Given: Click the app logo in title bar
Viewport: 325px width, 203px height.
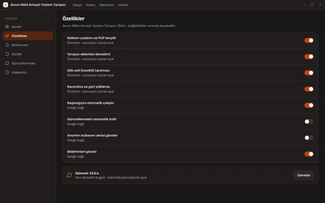Looking at the screenshot, I should tap(6, 5).
